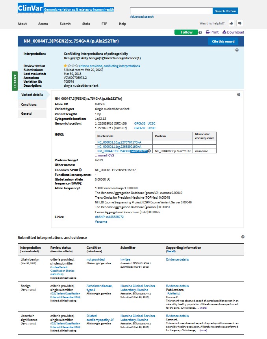Open Evidence details for Likely benign row
This screenshot has width=267, height=339.
point(177,259)
